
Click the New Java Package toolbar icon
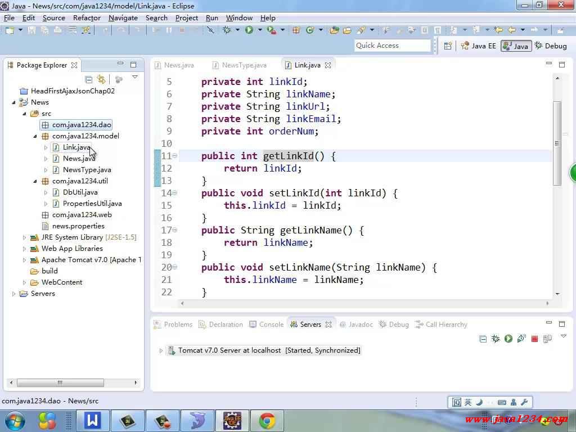[x=296, y=30]
